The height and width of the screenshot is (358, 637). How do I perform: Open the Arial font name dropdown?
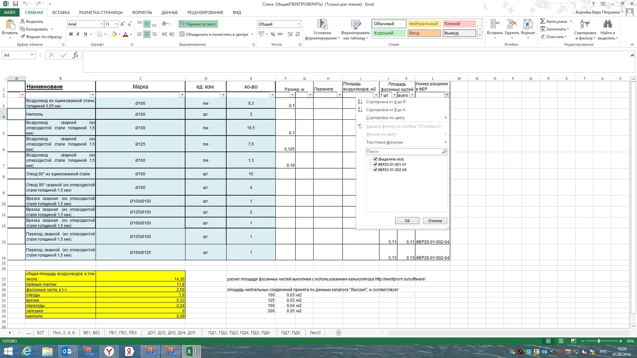coord(102,24)
